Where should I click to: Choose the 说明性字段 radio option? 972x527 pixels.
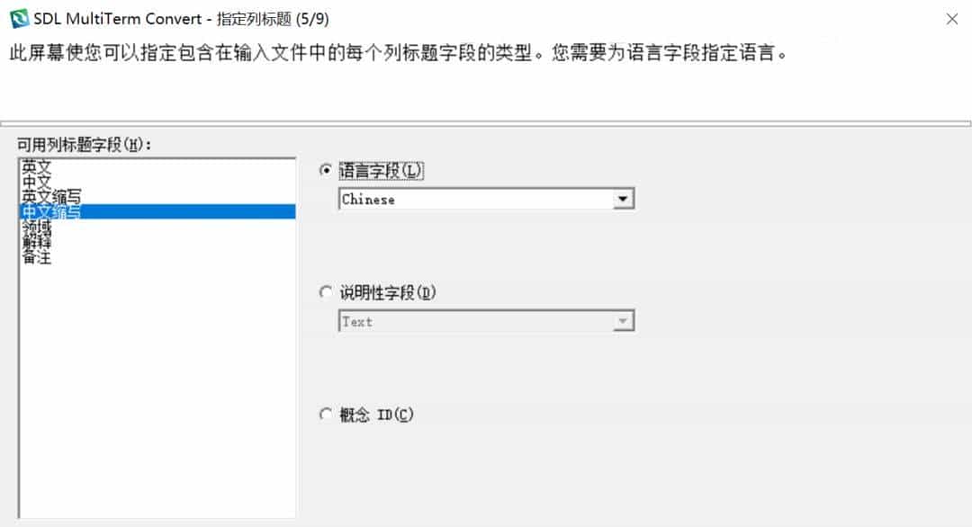[x=325, y=292]
